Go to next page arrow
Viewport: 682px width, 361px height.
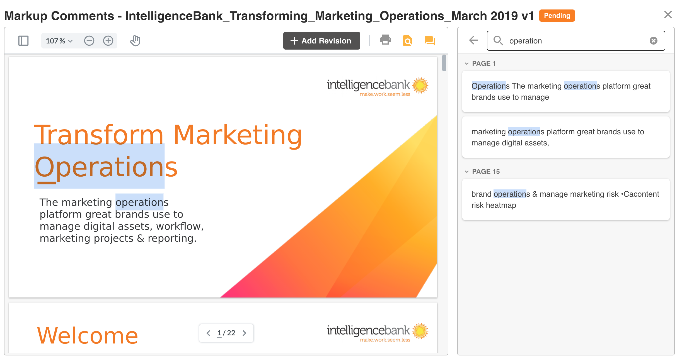pos(245,333)
